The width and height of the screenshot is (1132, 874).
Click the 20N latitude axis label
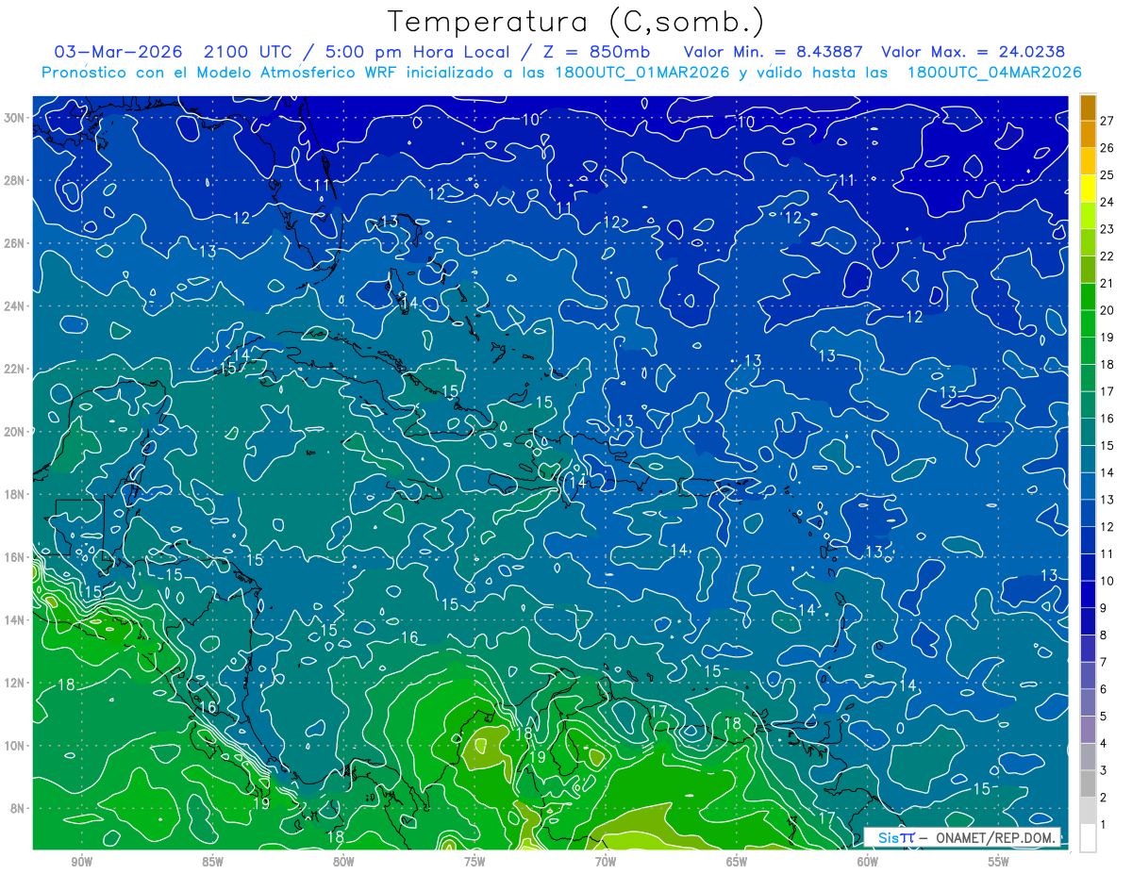[x=15, y=432]
